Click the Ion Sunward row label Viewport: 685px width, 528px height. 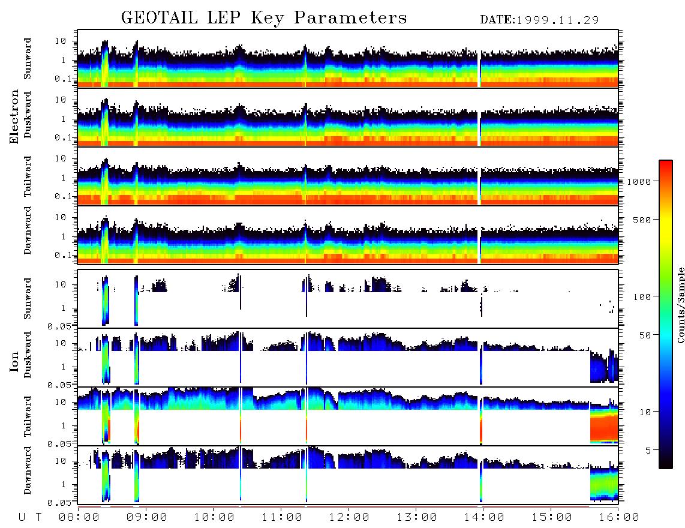click(28, 298)
